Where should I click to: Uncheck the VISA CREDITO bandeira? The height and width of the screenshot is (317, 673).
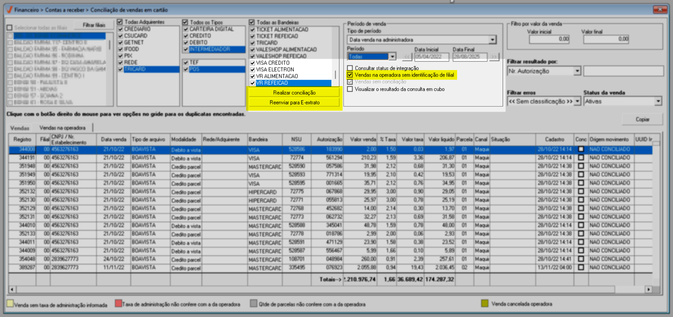pos(253,63)
